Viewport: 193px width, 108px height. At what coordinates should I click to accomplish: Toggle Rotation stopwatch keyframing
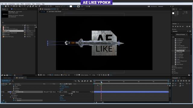click(14, 88)
